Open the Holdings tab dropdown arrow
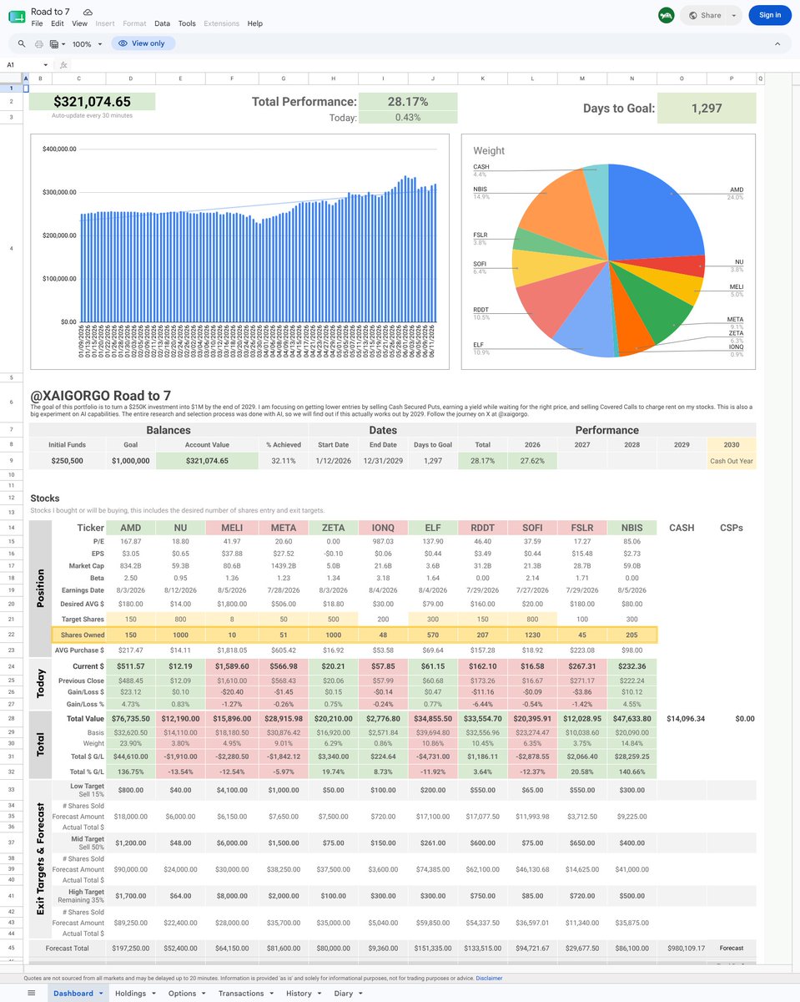This screenshot has width=800, height=1002. click(153, 994)
